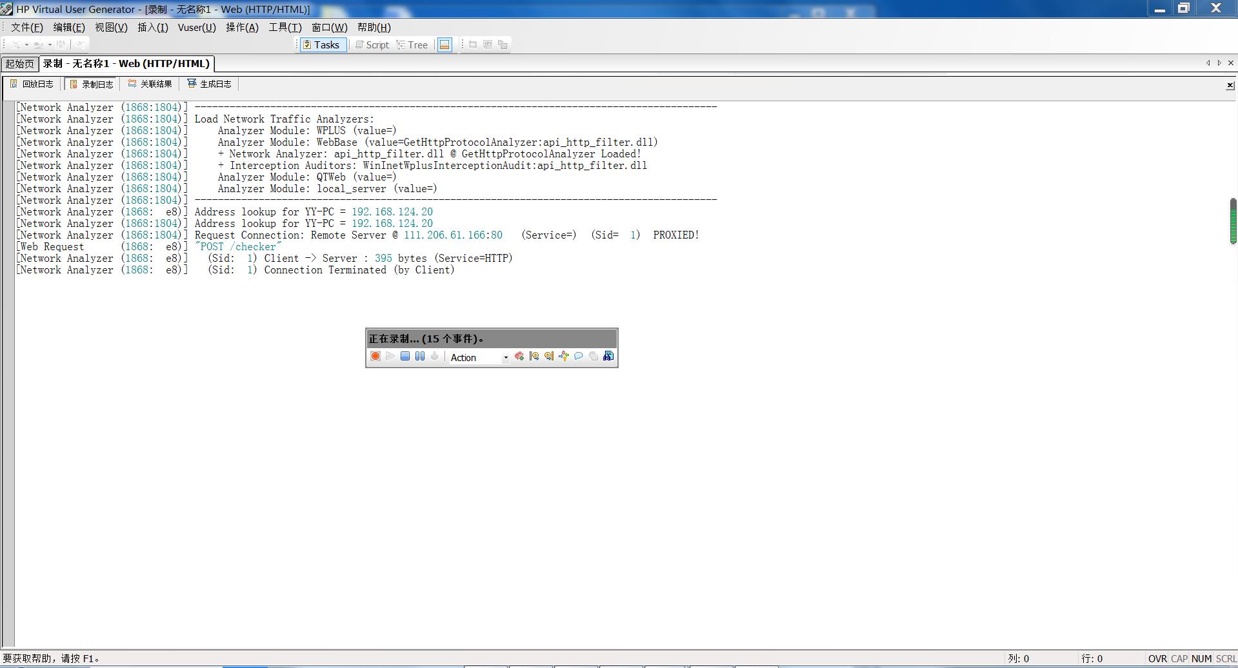
Task: Open the 关联结果 tab
Action: click(150, 84)
